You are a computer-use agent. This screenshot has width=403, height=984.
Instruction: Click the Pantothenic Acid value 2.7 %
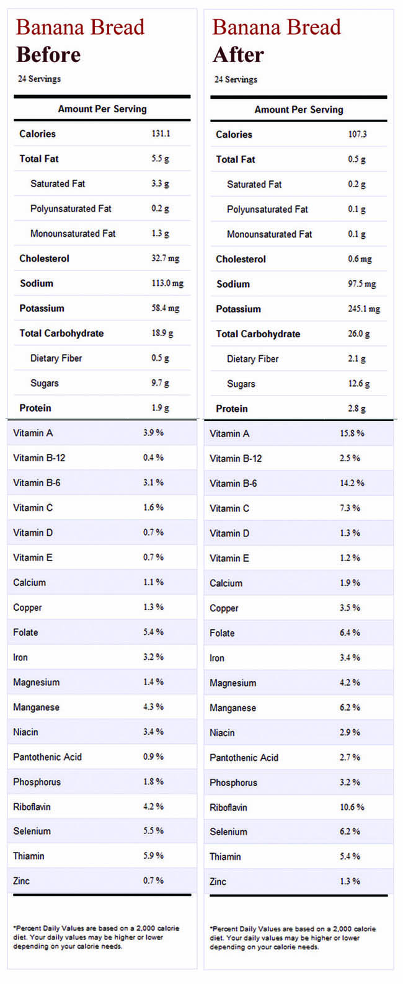350,757
